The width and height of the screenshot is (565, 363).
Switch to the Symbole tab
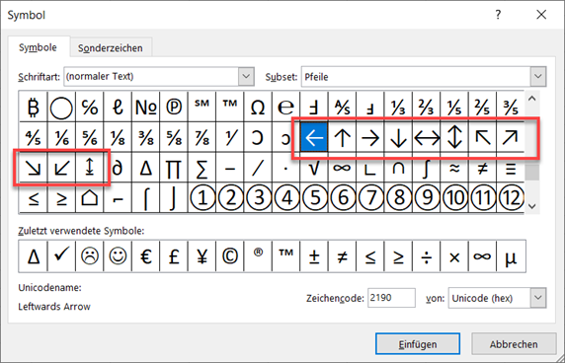(38, 47)
